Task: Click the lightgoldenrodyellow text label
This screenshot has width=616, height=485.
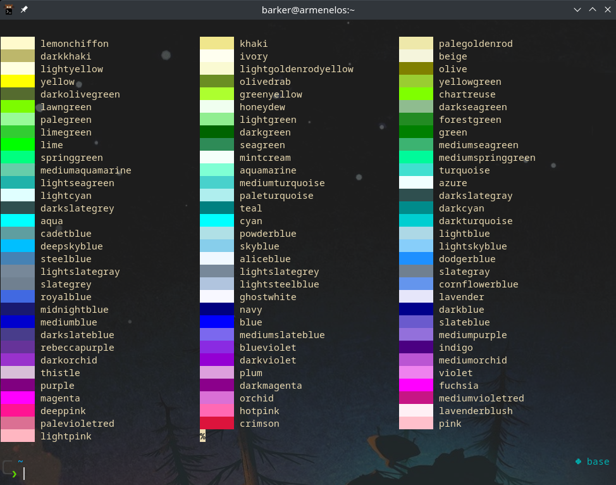Action: pos(297,69)
